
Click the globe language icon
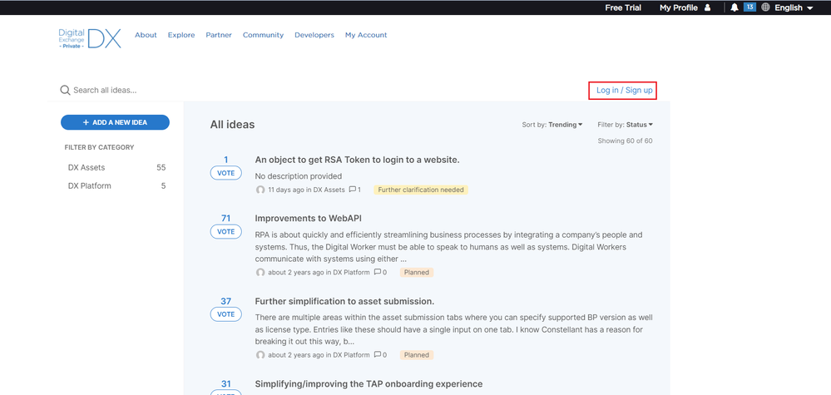(x=765, y=7)
